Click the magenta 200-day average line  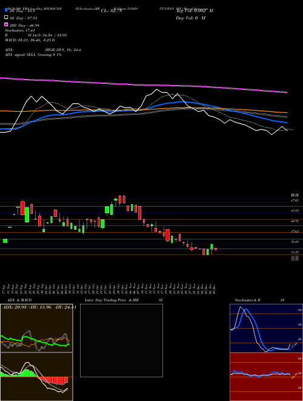click(144, 85)
